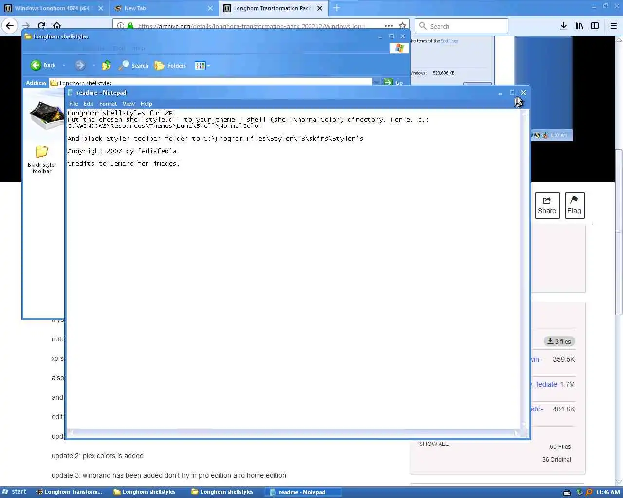Viewport: 623px width, 498px height.
Task: Click the Notepad title bar document icon
Action: [71, 92]
